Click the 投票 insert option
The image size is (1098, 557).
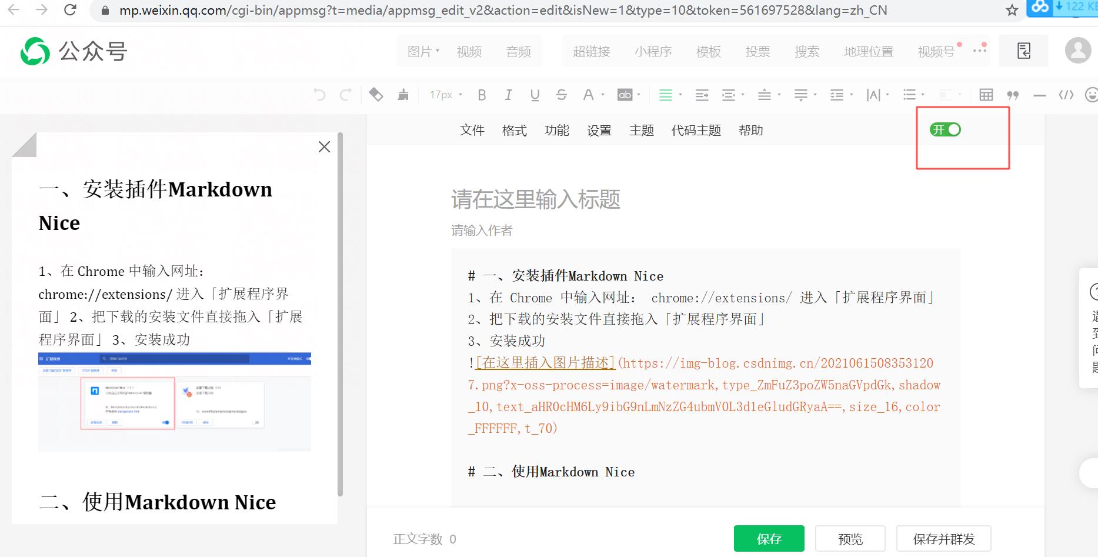point(758,51)
